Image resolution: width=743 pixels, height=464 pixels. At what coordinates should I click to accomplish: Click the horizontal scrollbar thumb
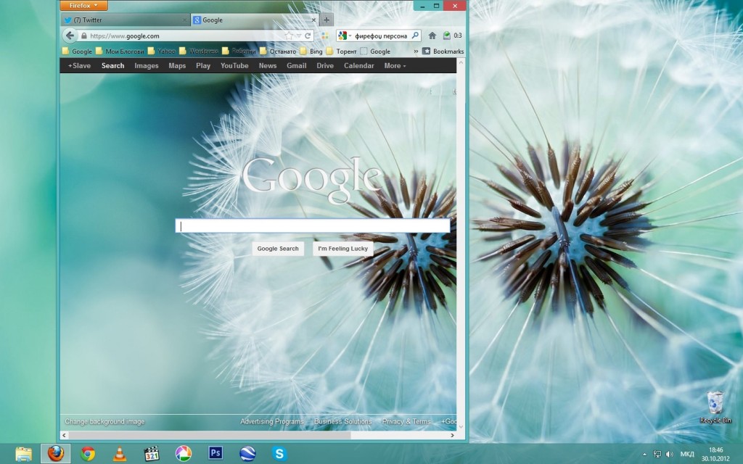[210, 435]
